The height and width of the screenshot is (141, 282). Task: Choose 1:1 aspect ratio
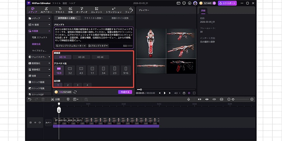click(92, 70)
